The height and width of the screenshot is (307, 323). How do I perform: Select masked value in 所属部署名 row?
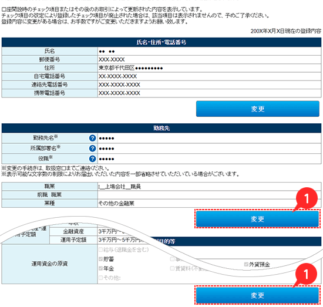point(106,149)
